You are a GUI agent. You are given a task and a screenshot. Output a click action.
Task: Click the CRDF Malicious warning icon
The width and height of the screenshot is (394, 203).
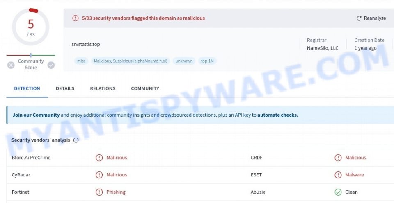pos(338,158)
